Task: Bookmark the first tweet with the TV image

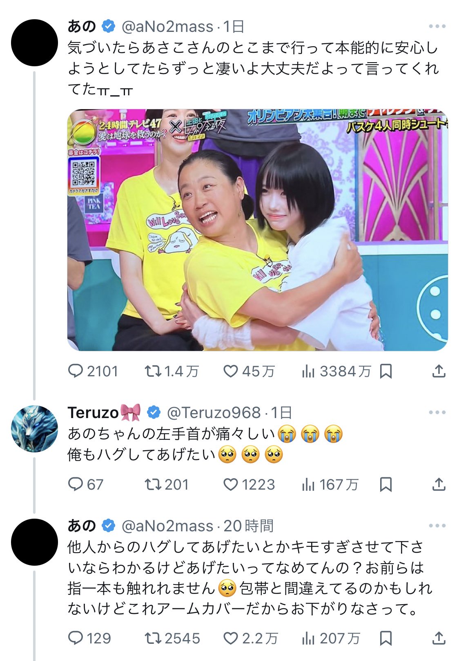Action: point(386,371)
